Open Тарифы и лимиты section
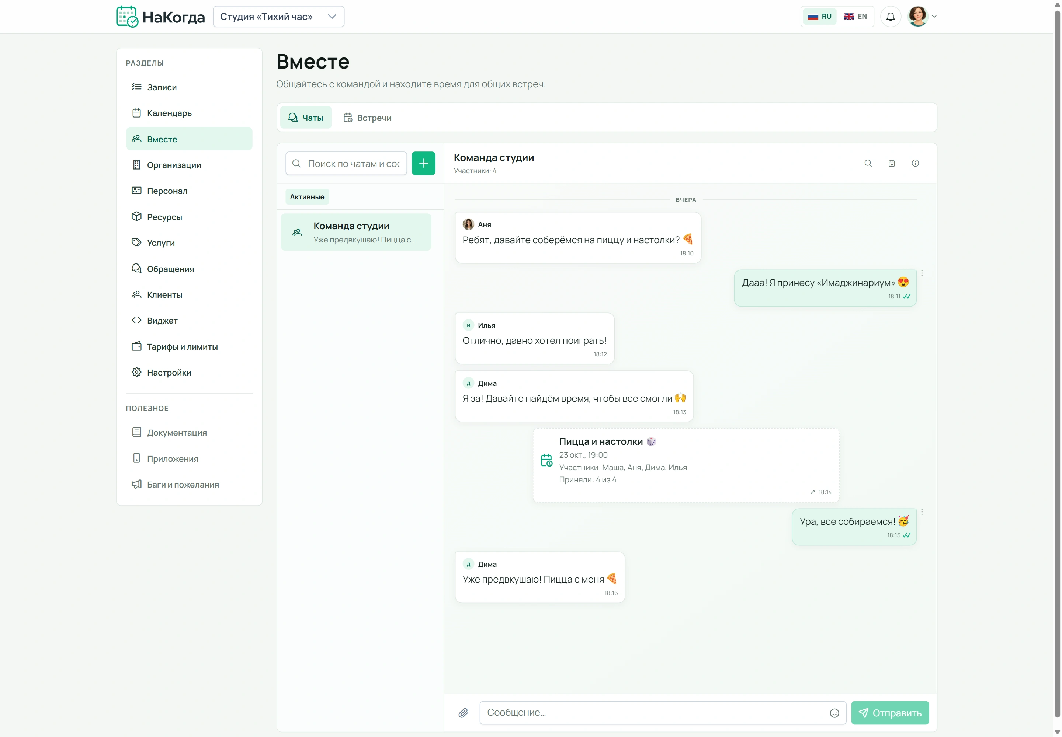This screenshot has height=737, width=1062. (189, 347)
